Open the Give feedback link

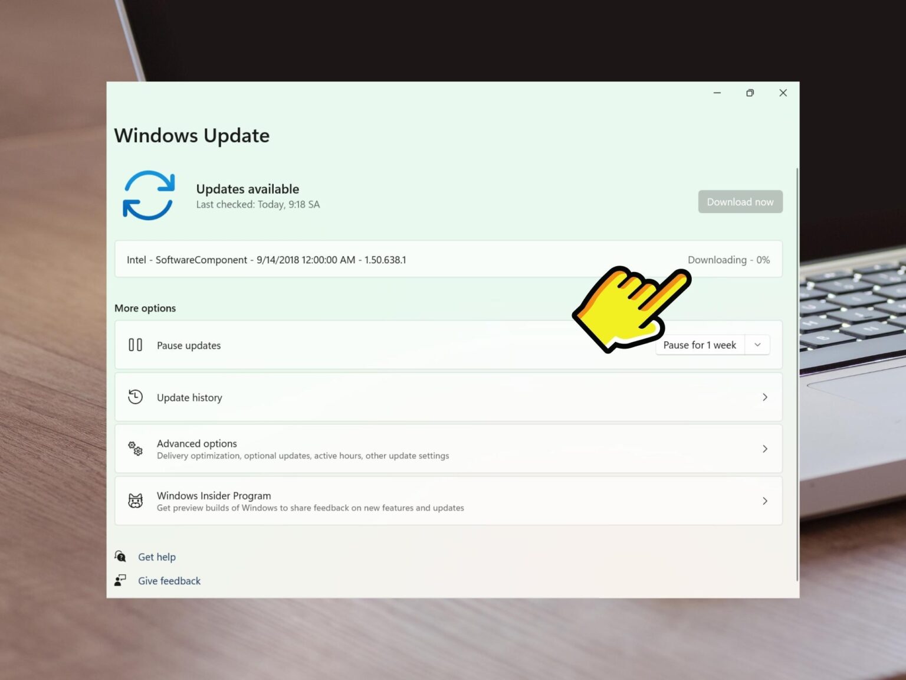coord(169,581)
